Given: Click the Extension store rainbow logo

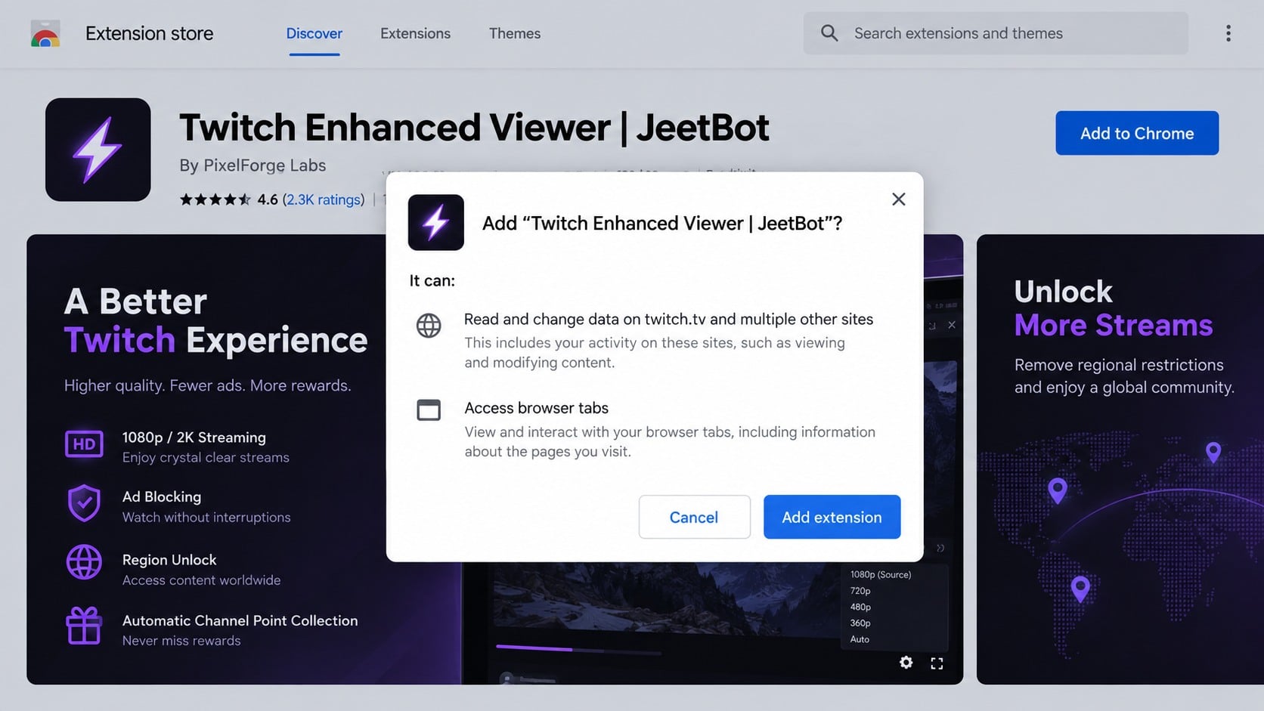Looking at the screenshot, I should coord(45,33).
